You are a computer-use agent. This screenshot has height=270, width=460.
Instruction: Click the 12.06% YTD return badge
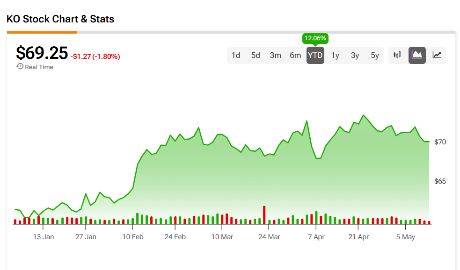(x=315, y=38)
